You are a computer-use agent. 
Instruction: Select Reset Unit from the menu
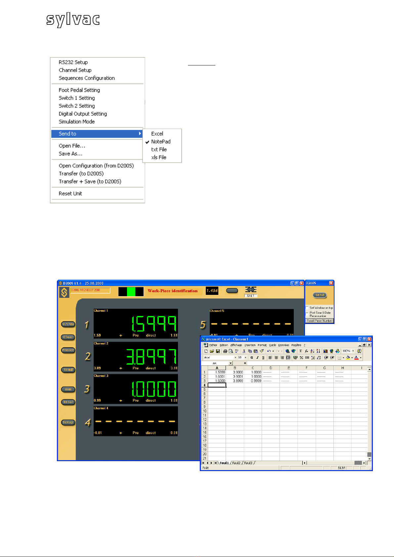(x=70, y=193)
